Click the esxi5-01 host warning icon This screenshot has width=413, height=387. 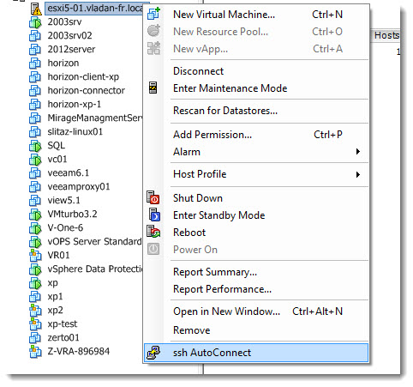[36, 9]
